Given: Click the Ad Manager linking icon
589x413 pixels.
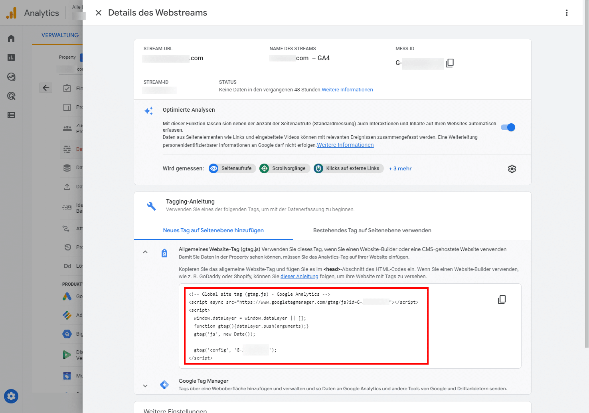Looking at the screenshot, I should point(67,315).
